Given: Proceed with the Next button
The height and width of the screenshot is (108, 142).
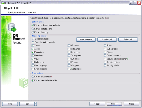Looking at the screenshot, I should pos(114,104).
